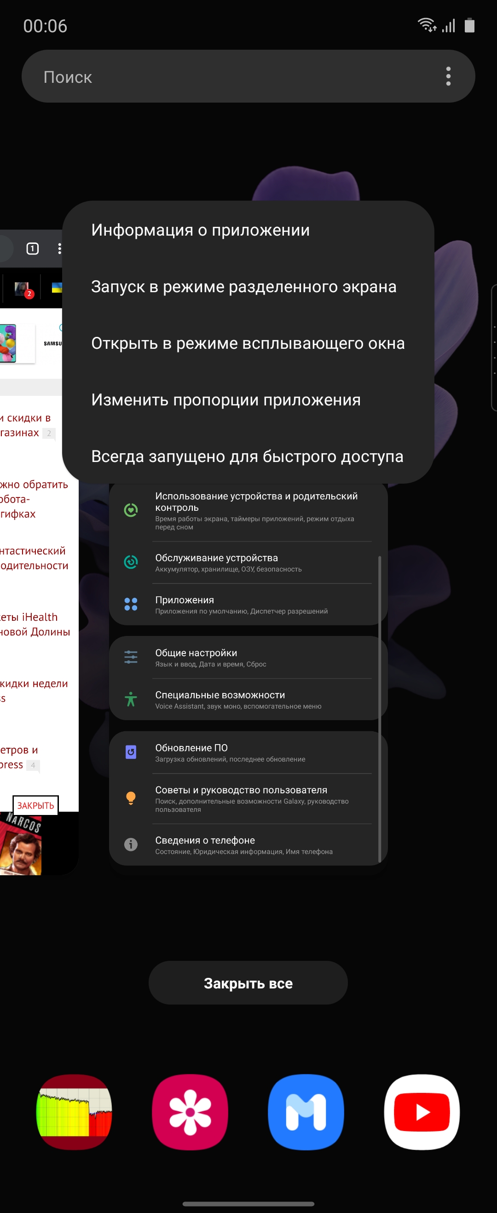This screenshot has height=1213, width=497.
Task: Click the red 'ЗАКРЫТЬ' ad button
Action: tap(36, 805)
